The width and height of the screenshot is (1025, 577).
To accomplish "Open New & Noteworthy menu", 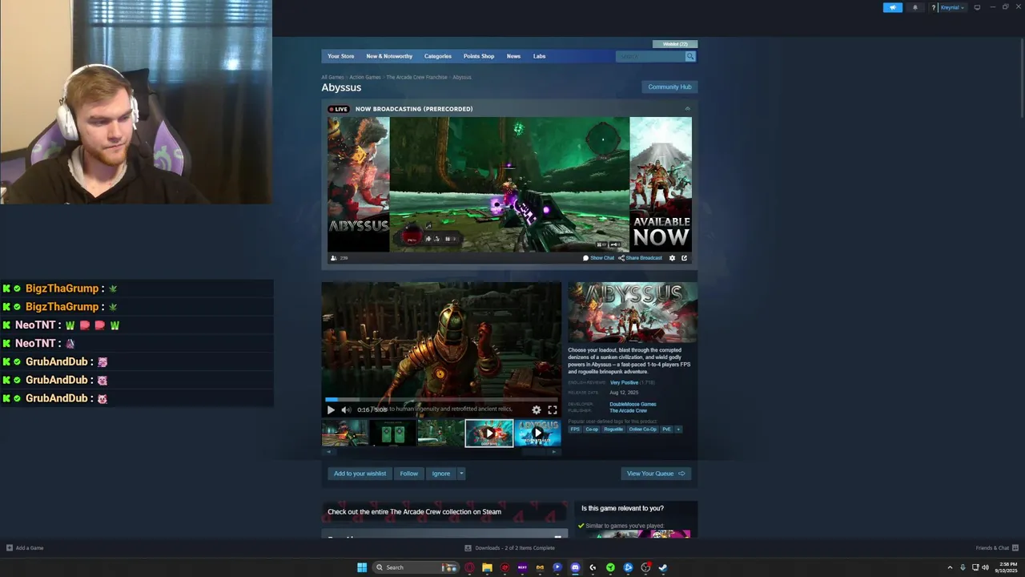I will pos(389,56).
